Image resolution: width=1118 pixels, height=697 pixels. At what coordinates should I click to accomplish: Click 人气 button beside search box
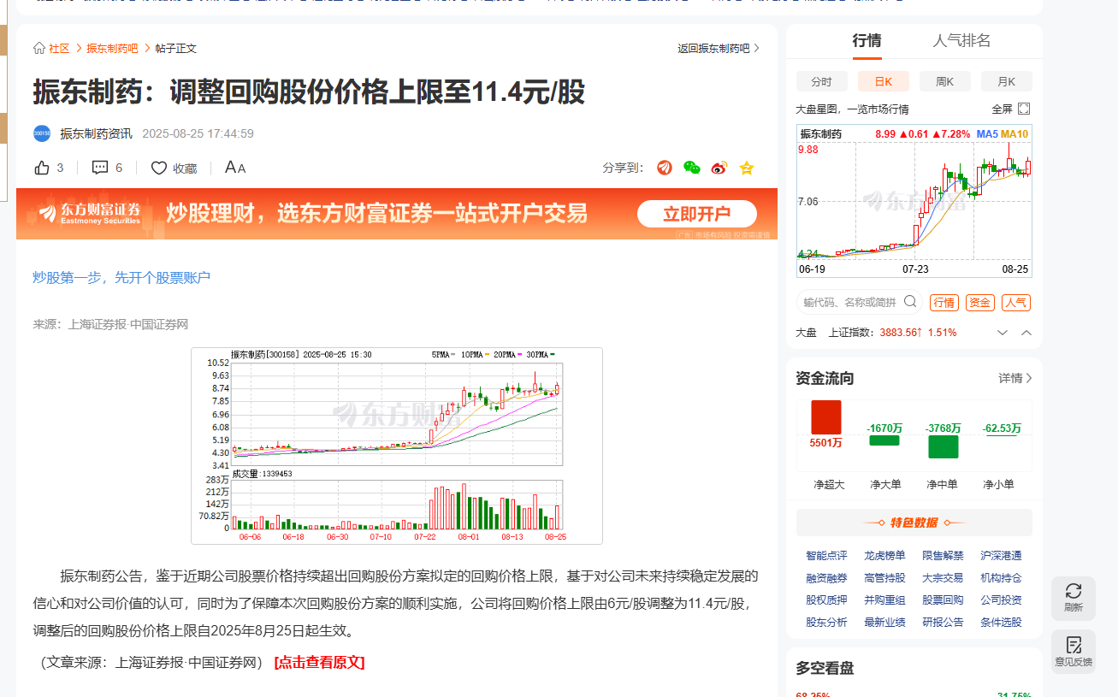coord(1016,303)
